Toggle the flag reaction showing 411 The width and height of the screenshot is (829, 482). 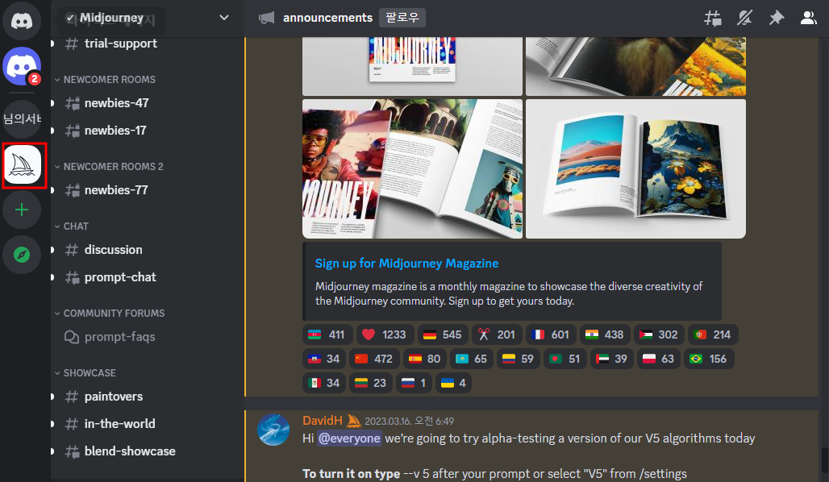point(326,334)
